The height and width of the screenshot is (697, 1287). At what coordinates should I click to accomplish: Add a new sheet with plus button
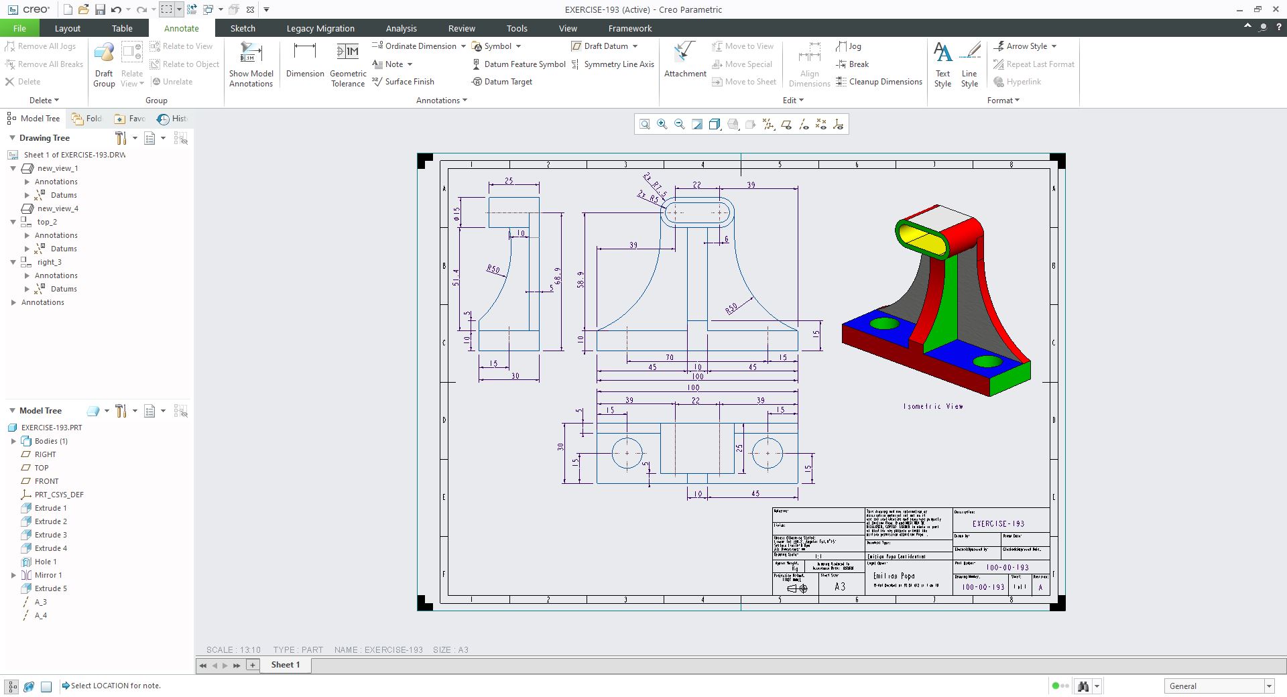(253, 665)
